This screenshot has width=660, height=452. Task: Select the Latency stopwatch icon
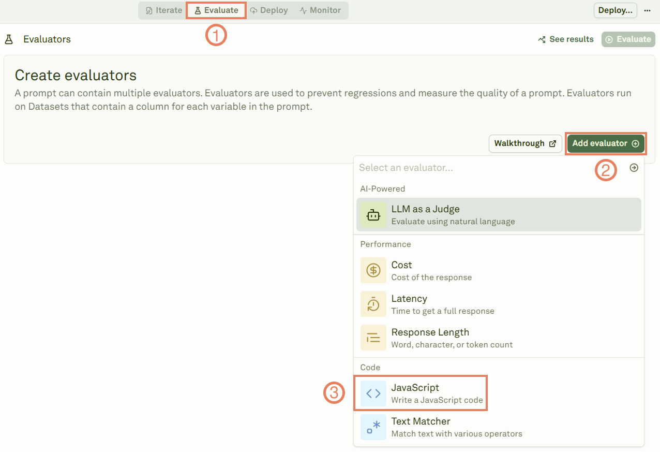[x=373, y=304]
